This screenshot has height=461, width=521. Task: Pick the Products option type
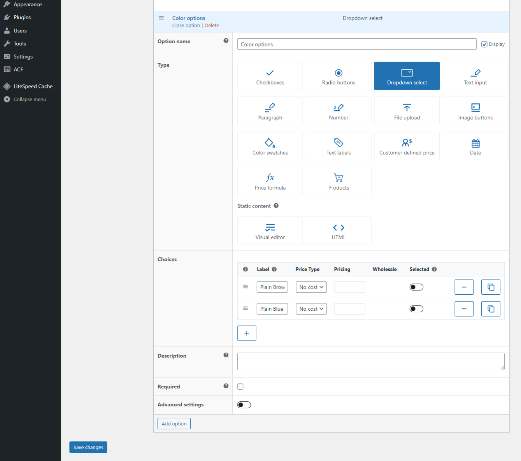pos(338,181)
